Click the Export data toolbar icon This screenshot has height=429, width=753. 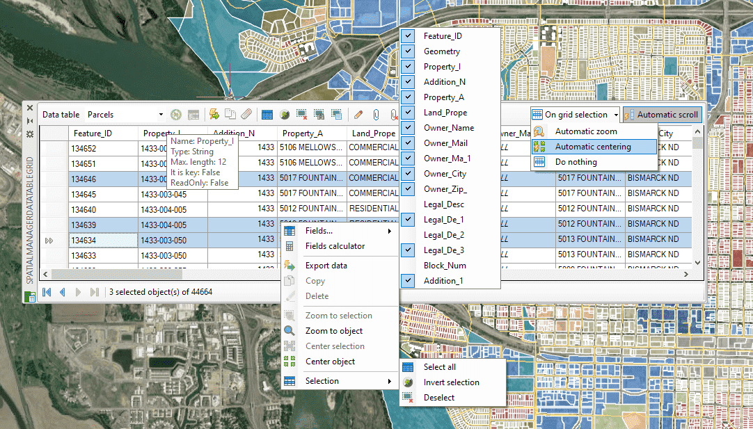tap(214, 115)
